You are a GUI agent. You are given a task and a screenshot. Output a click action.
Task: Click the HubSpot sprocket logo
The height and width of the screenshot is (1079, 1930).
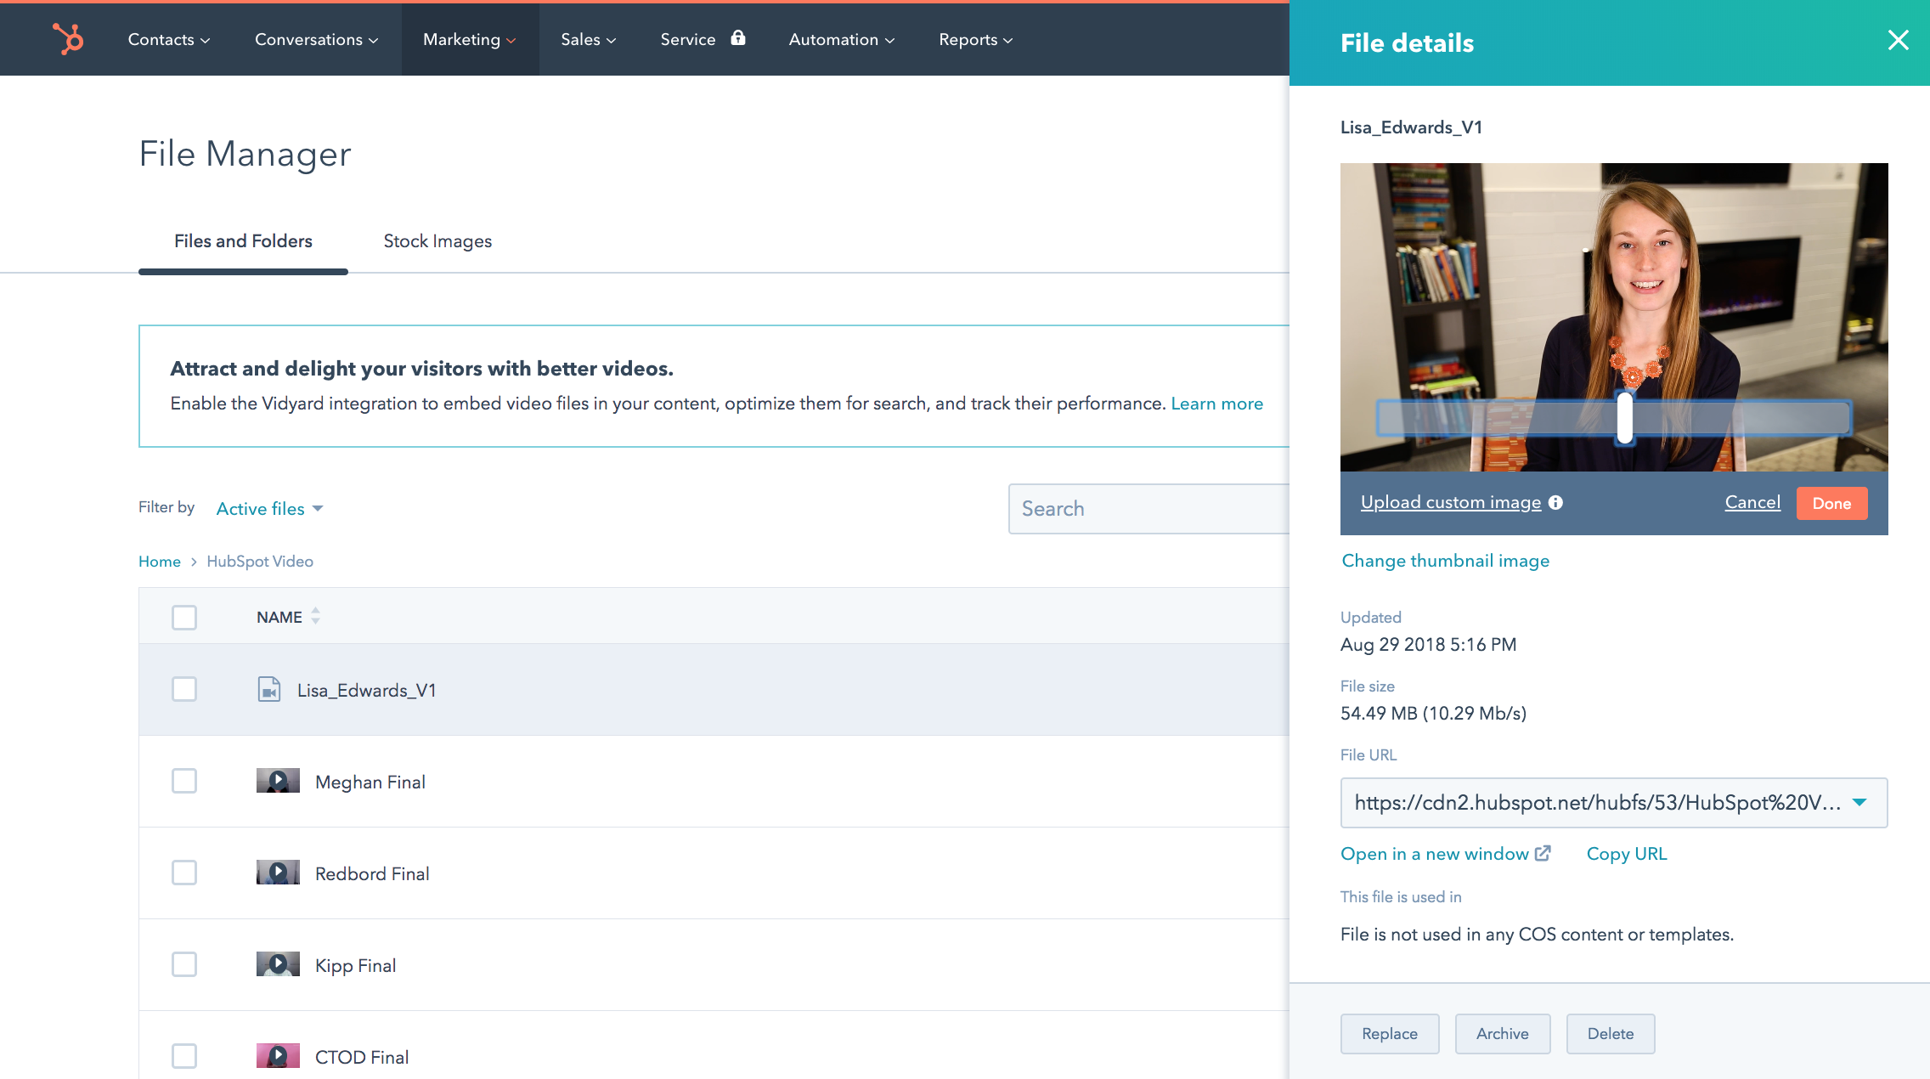pyautogui.click(x=68, y=38)
